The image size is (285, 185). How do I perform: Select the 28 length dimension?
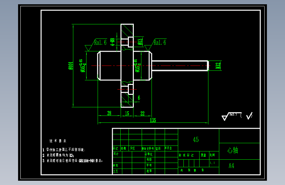point(109,113)
